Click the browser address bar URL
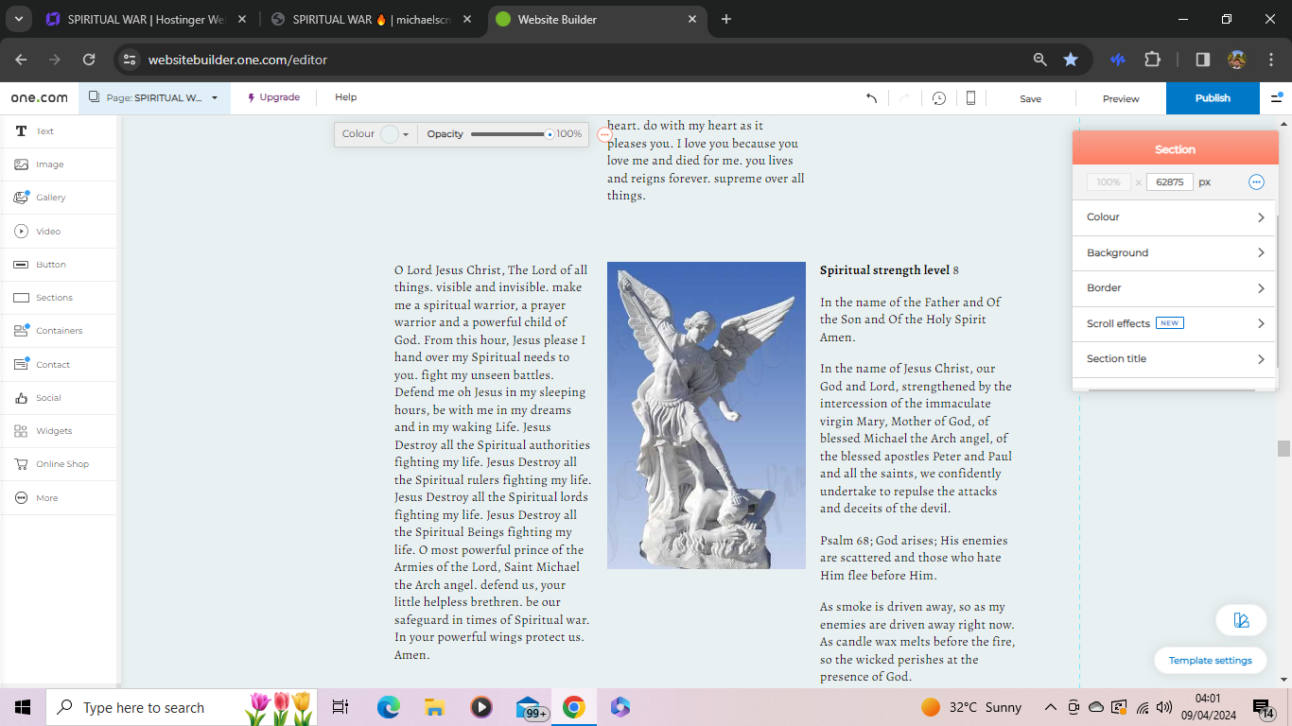The width and height of the screenshot is (1292, 726). tap(237, 60)
